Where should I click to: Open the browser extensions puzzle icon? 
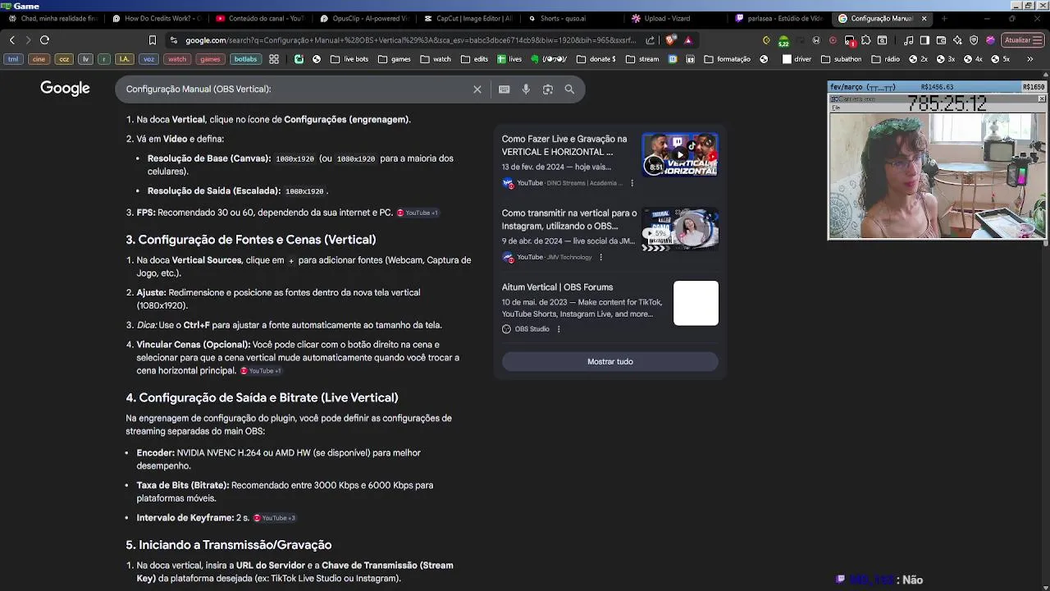tap(865, 39)
